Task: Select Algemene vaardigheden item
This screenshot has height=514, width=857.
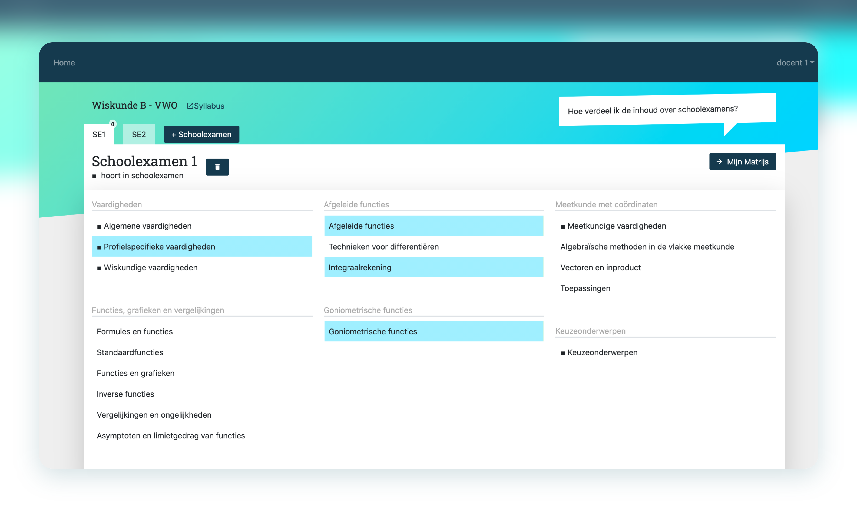Action: tap(147, 226)
